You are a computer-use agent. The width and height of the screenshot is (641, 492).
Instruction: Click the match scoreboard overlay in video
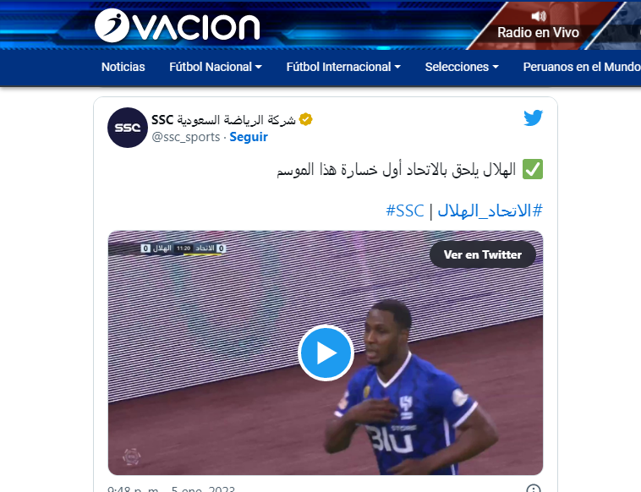(183, 249)
